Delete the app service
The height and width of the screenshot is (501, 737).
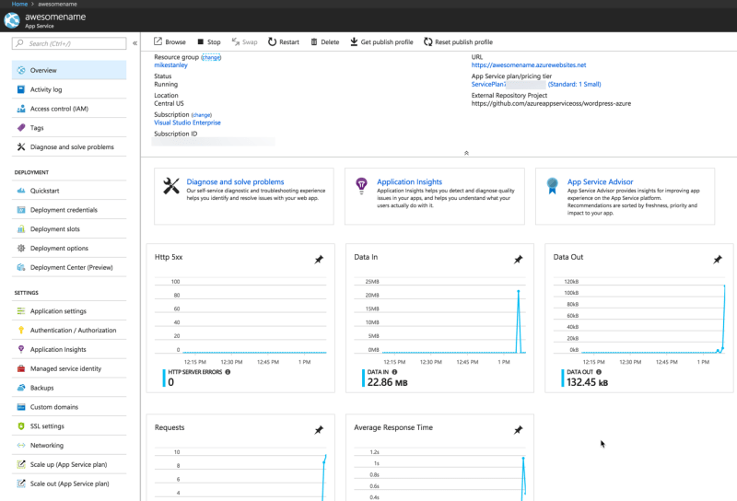click(x=325, y=41)
